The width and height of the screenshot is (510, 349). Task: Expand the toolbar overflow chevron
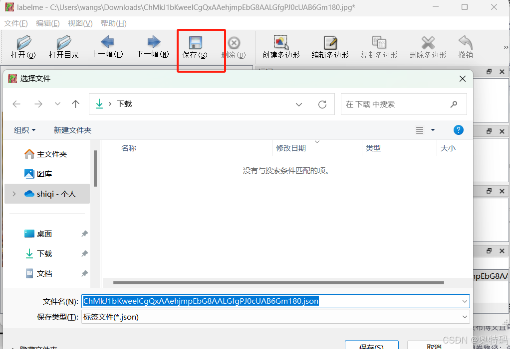click(506, 47)
